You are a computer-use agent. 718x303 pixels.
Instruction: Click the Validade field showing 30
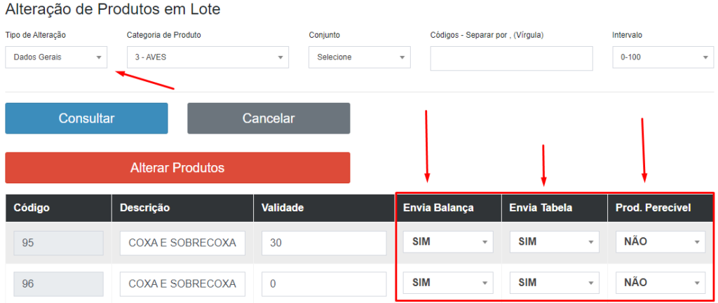323,243
